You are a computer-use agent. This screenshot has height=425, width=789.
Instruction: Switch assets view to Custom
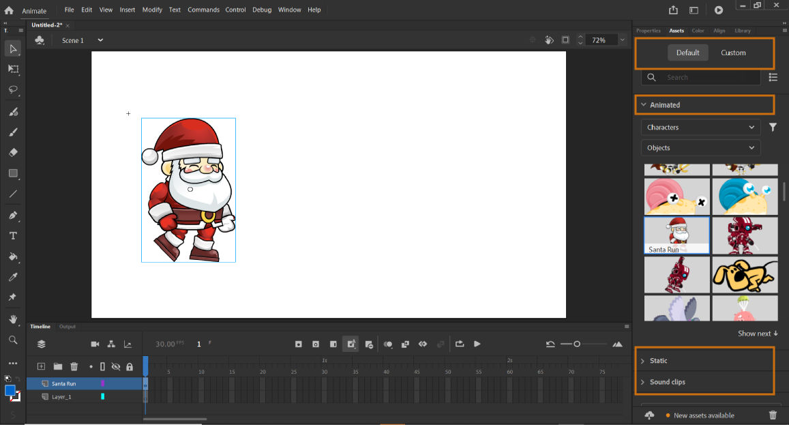(733, 53)
